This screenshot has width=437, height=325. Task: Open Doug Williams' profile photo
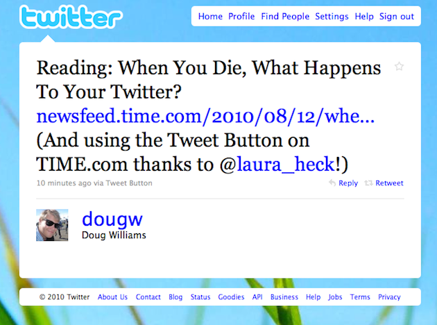pyautogui.click(x=52, y=225)
